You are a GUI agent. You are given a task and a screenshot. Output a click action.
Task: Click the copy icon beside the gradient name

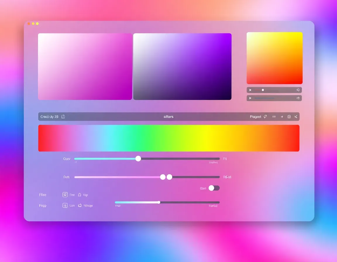[x=63, y=116]
